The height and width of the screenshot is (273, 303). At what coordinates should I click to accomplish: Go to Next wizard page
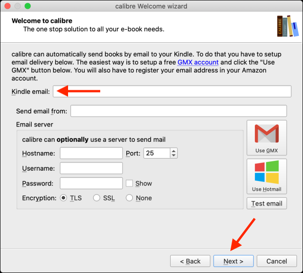point(234,261)
